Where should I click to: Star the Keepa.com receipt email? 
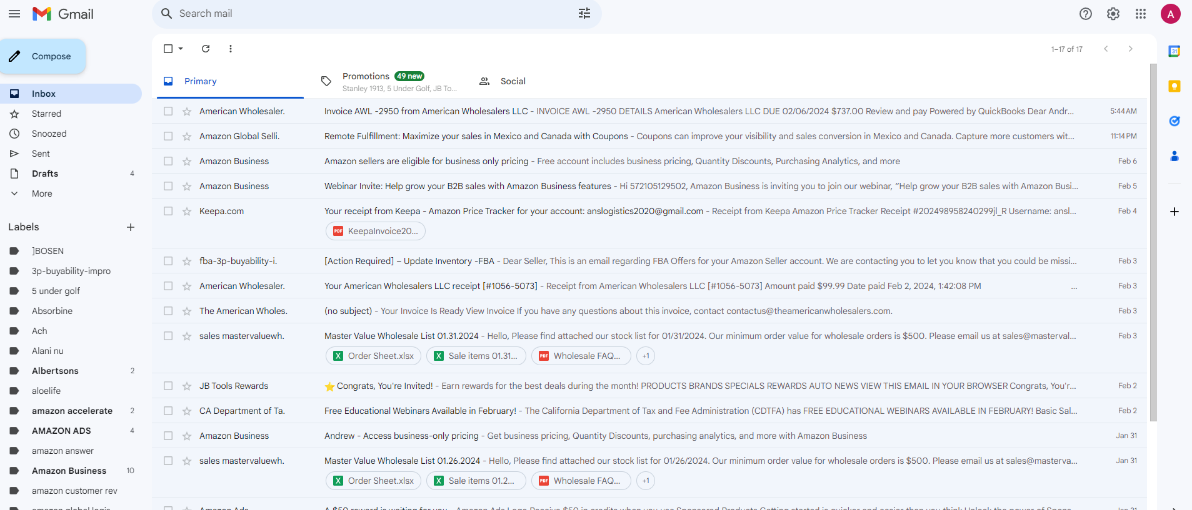coord(186,211)
